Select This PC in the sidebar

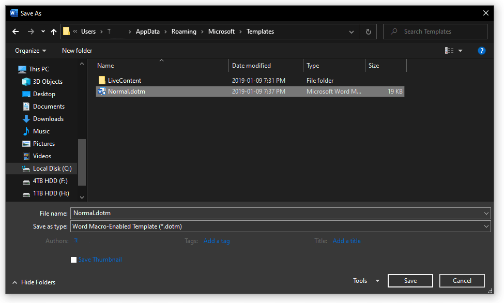(x=39, y=69)
